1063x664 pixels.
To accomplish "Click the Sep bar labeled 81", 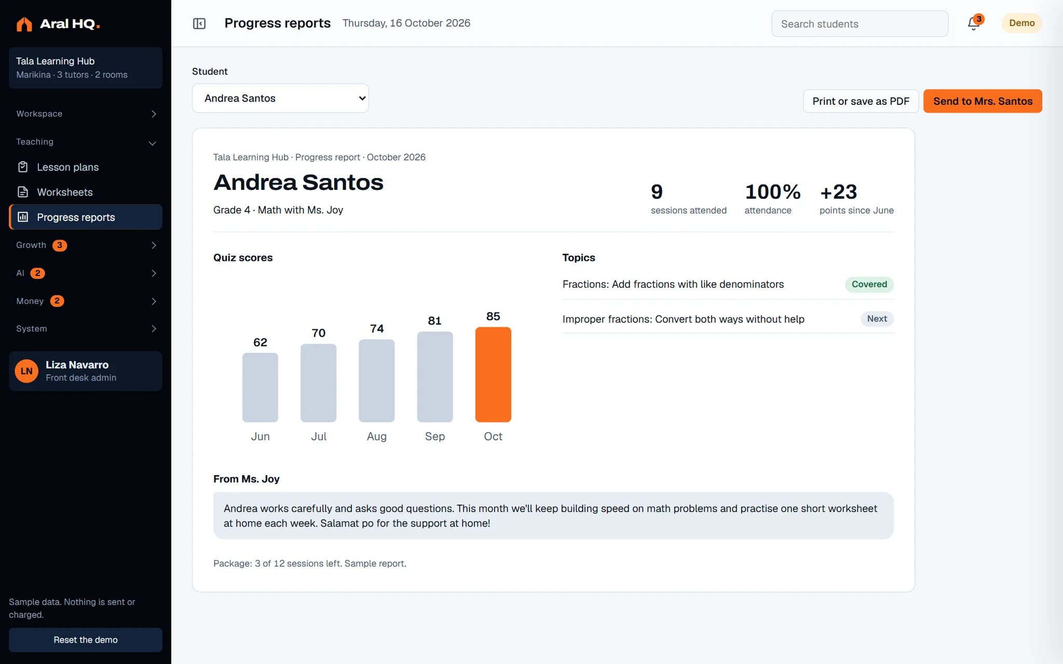I will (435, 377).
